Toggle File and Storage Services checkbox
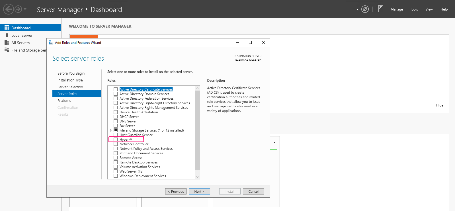This screenshot has height=211, width=455. pyautogui.click(x=116, y=130)
